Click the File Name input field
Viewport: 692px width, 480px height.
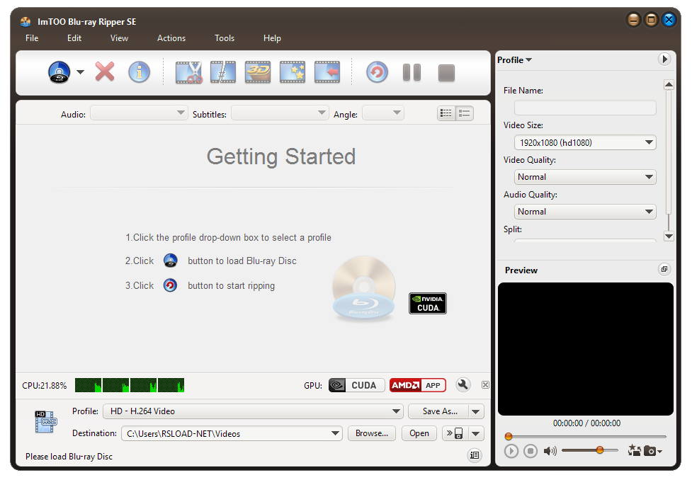click(585, 107)
